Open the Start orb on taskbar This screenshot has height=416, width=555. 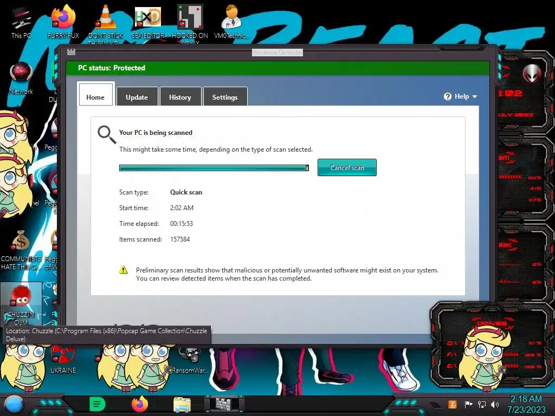point(14,405)
